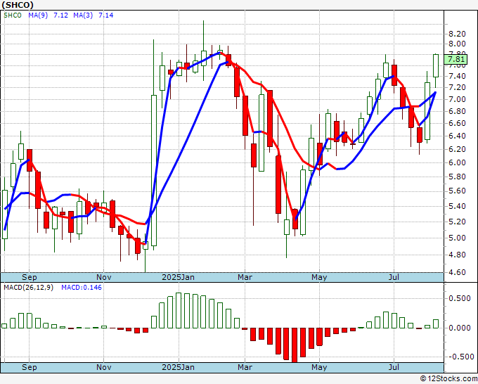Click the 0.000 MACD axis label
The height and width of the screenshot is (384, 478).
tap(460, 328)
